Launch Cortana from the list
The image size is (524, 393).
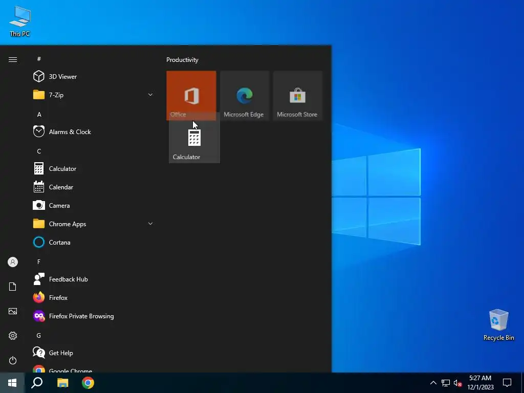[x=93, y=242]
